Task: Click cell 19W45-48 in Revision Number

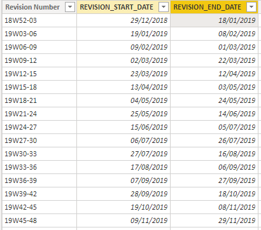Action: [39, 220]
